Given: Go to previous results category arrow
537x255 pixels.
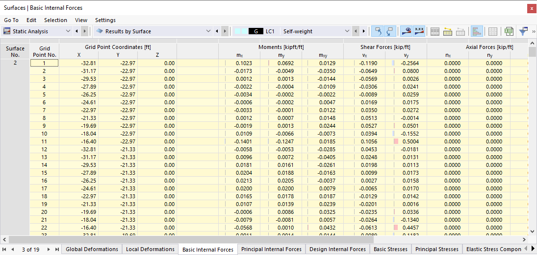Looking at the screenshot, I should tap(217, 31).
